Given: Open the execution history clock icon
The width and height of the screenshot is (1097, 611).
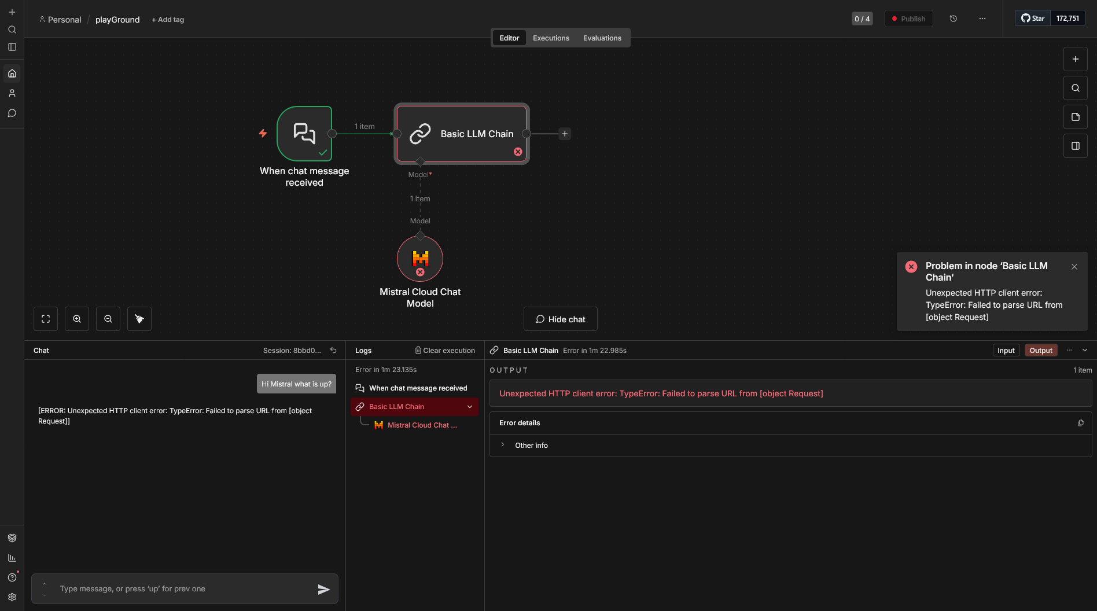Looking at the screenshot, I should click(954, 19).
